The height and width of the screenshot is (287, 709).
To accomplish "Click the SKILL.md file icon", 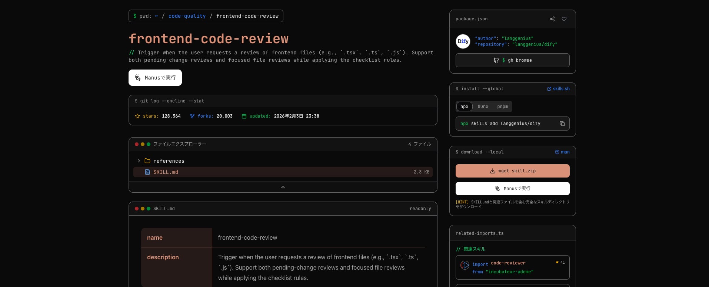I will click(x=147, y=172).
